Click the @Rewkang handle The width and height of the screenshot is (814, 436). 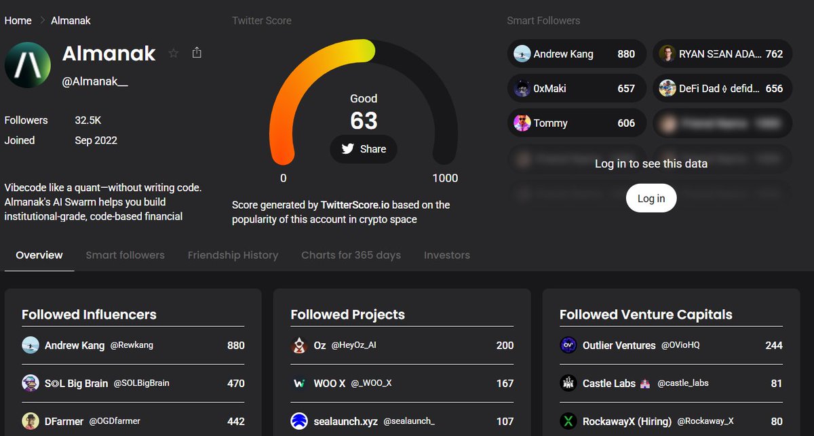pyautogui.click(x=132, y=345)
